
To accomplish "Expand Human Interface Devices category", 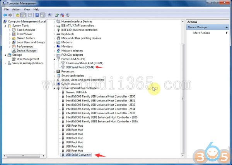I will [54, 22].
